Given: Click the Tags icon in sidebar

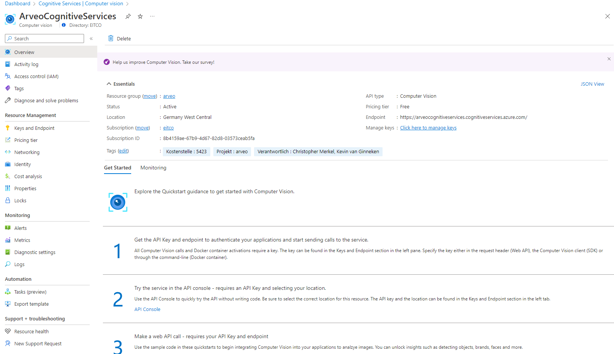Looking at the screenshot, I should (x=8, y=88).
